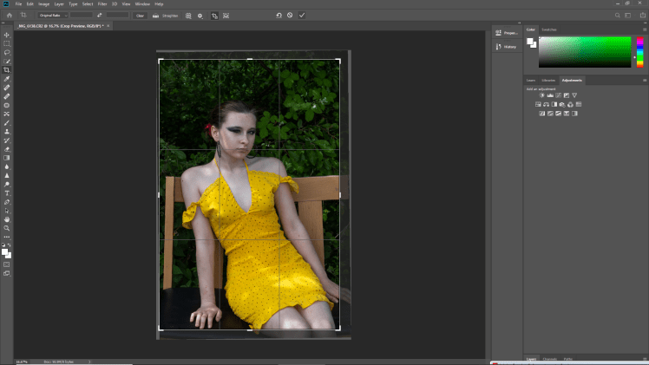Select the Type tool
Viewport: 649px width, 365px height.
pyautogui.click(x=7, y=192)
